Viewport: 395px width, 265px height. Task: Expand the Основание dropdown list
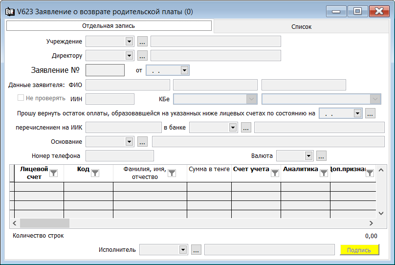click(x=129, y=142)
